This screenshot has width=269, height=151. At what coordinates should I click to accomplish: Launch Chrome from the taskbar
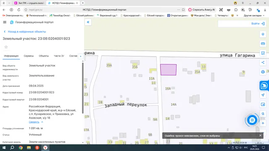point(21,148)
